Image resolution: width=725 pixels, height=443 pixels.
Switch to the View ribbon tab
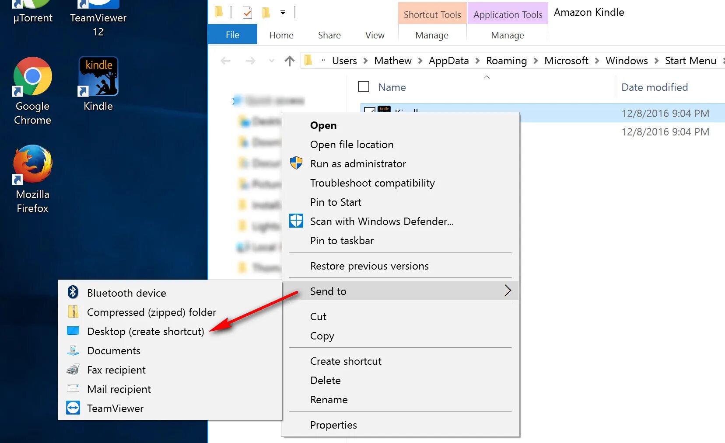375,35
